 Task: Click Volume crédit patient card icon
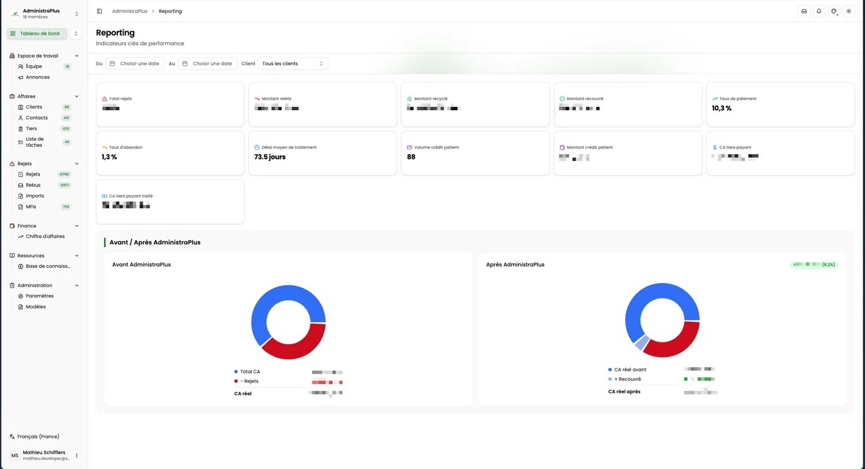(x=409, y=147)
